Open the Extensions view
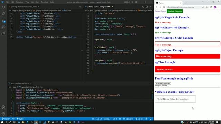Viewport: 221px width, 124px height. 3,34
